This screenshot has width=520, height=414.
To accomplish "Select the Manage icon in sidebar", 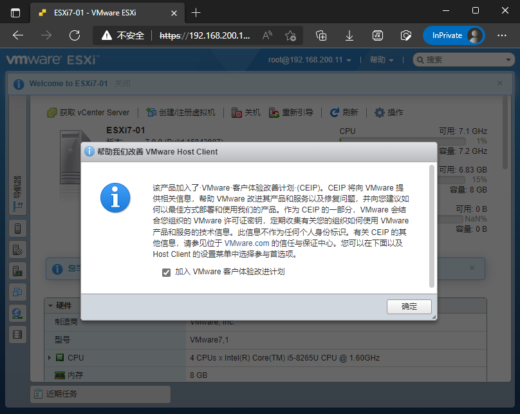I will [x=17, y=249].
